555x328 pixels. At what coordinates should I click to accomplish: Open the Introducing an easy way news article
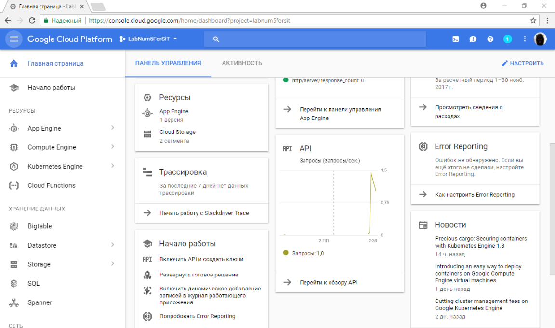(x=478, y=273)
